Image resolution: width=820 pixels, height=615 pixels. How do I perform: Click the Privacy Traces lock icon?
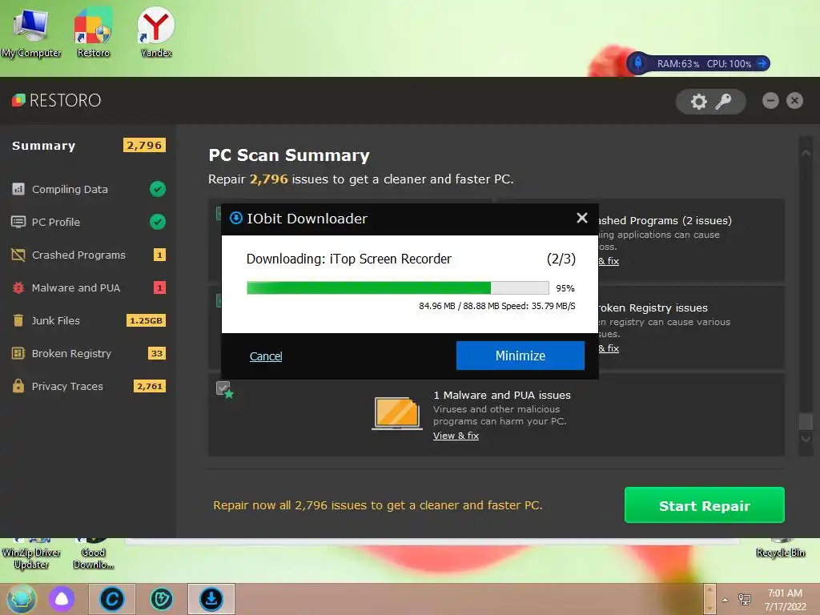pos(18,386)
